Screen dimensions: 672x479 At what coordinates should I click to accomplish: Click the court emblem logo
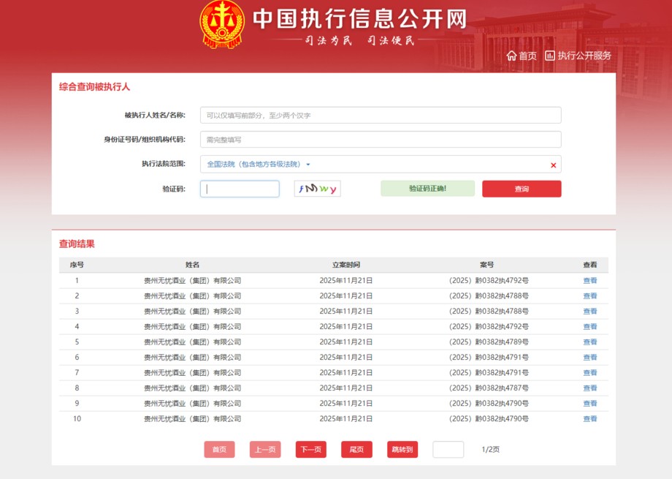[222, 23]
